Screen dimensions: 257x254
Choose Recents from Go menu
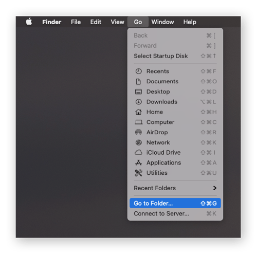point(175,71)
